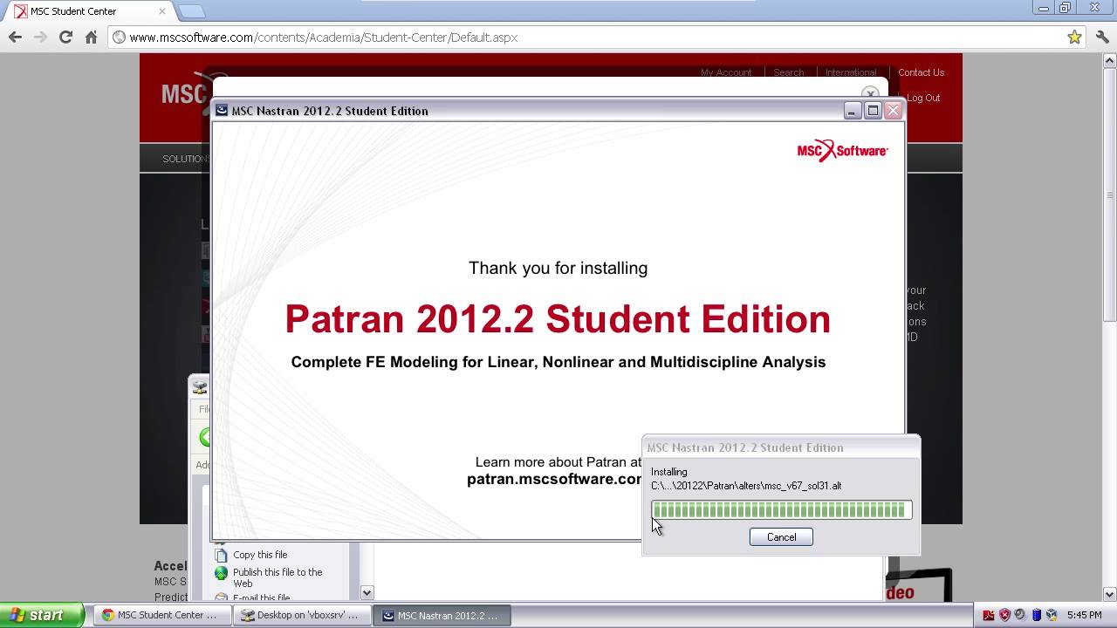Click the Log Out link
1117x628 pixels.
(923, 98)
